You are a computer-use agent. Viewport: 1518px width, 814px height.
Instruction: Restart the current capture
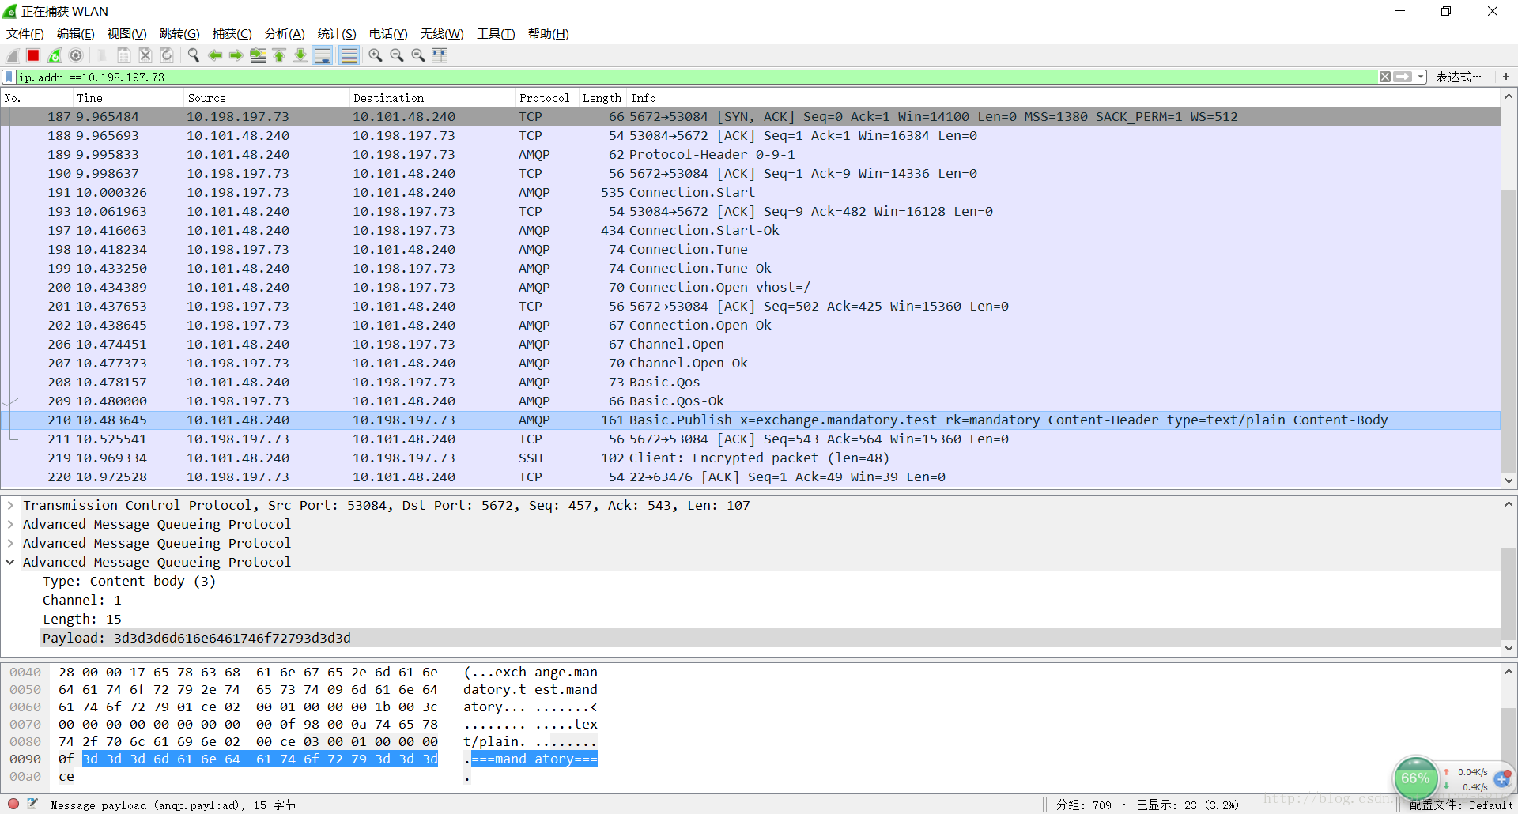[x=55, y=55]
